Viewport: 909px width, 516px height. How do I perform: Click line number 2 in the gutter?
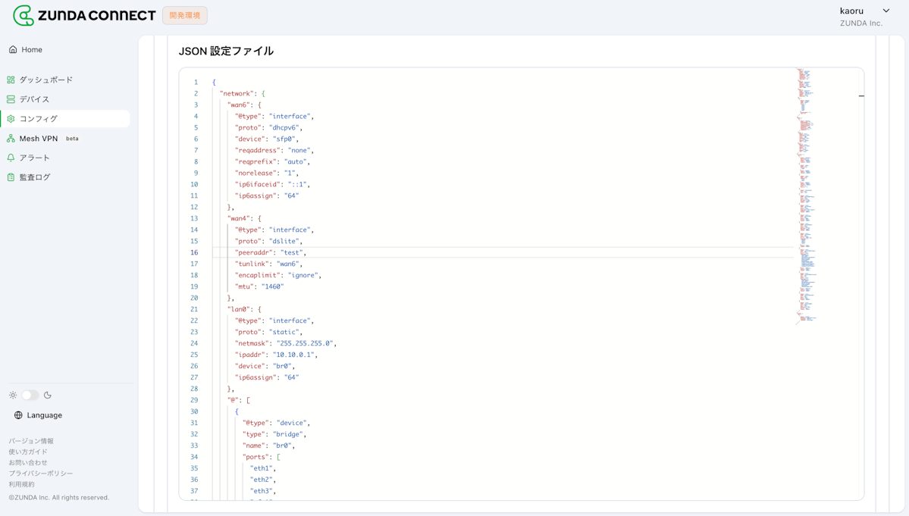click(x=196, y=93)
